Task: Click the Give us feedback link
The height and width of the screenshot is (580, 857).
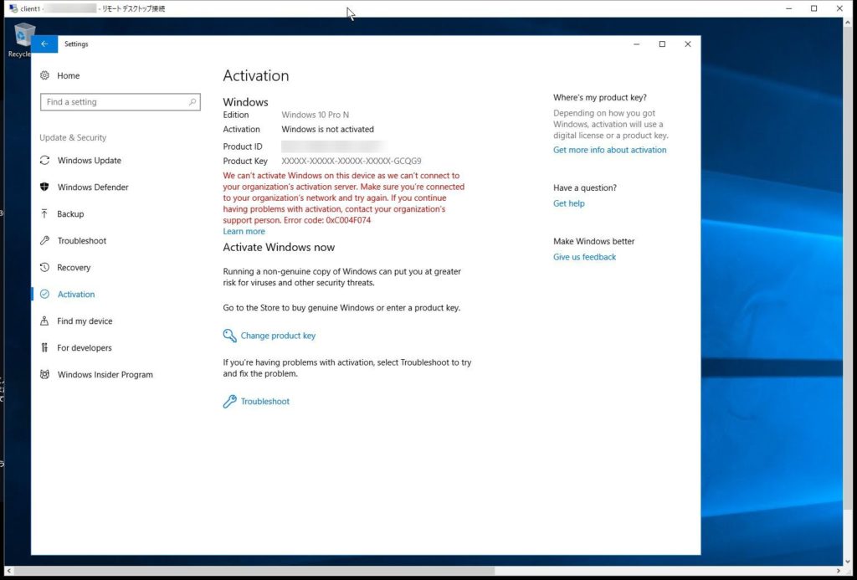Action: pos(584,257)
